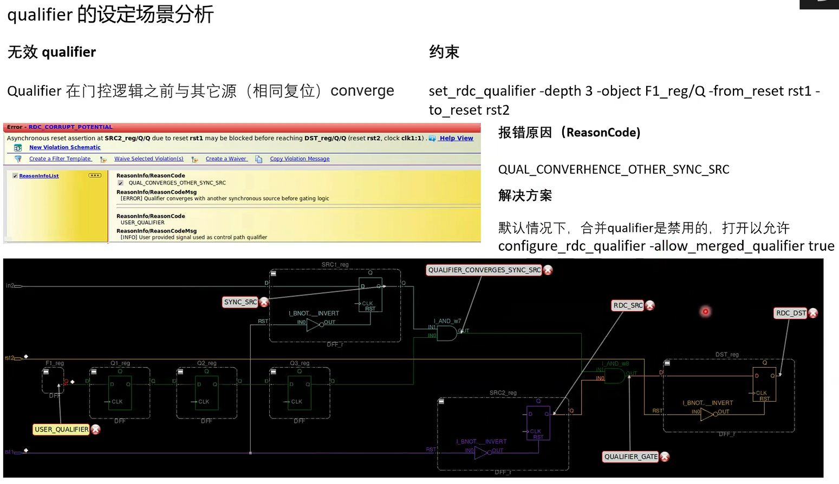Click the 'USER_QUALIFIER' reason code text
Image resolution: width=839 pixels, height=484 pixels.
[142, 223]
